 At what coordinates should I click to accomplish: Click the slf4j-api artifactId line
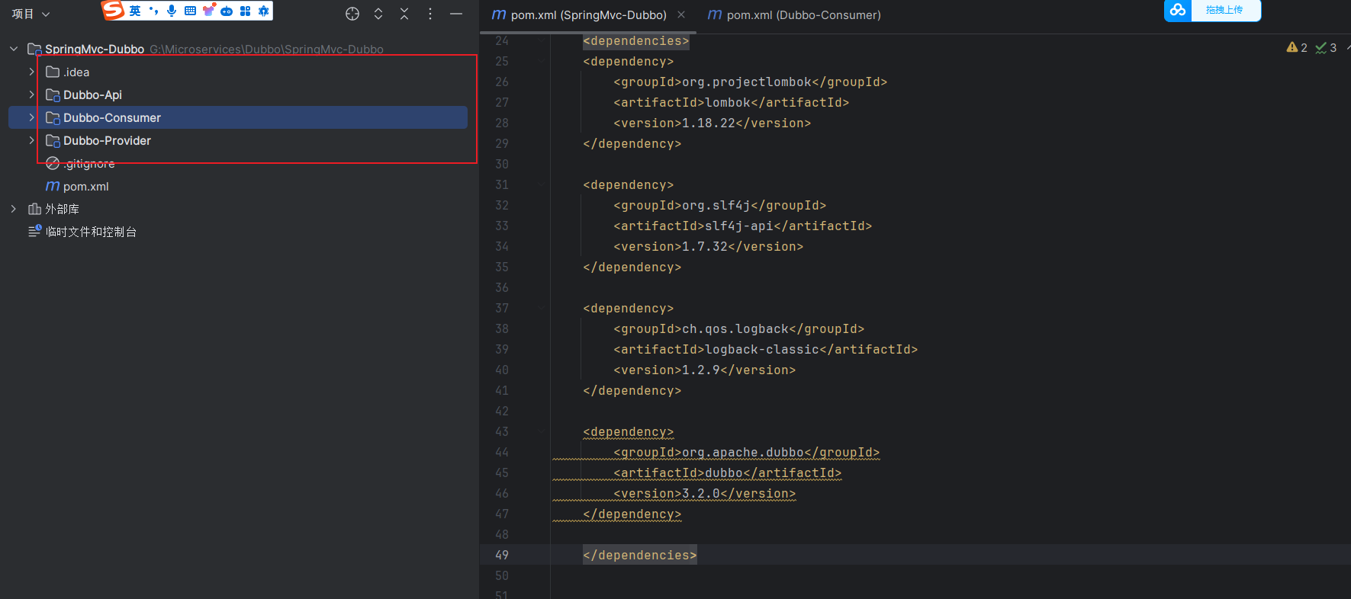743,226
